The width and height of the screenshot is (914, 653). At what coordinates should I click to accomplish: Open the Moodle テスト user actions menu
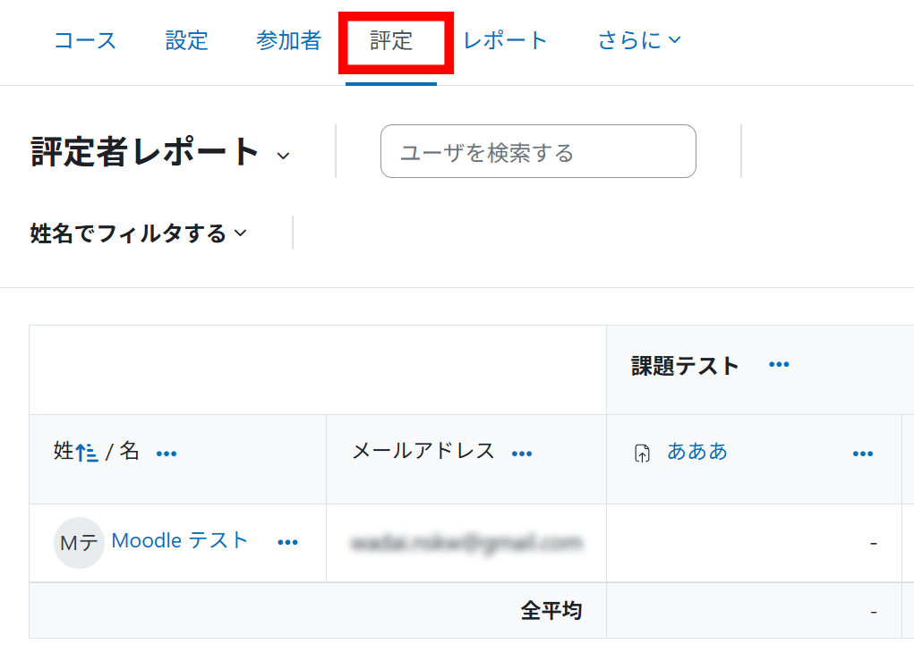click(x=287, y=542)
